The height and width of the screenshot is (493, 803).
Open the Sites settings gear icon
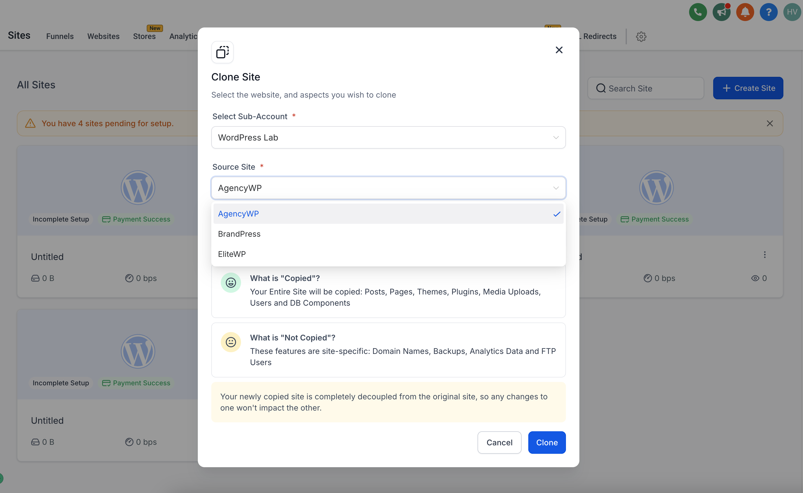coord(641,36)
